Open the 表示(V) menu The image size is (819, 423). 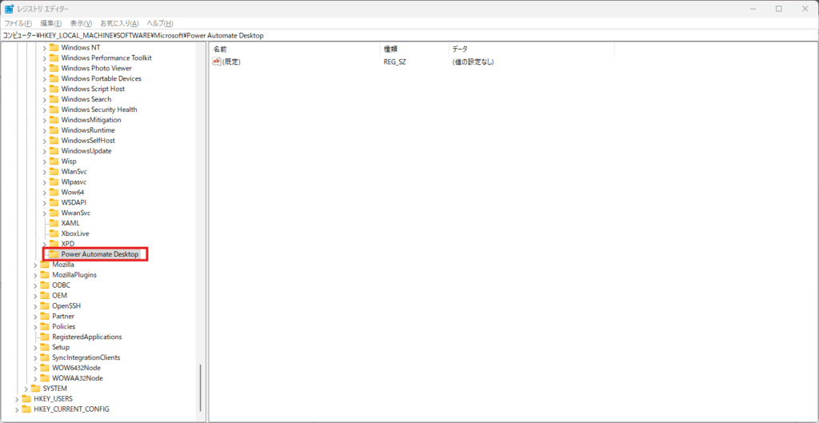coord(81,23)
